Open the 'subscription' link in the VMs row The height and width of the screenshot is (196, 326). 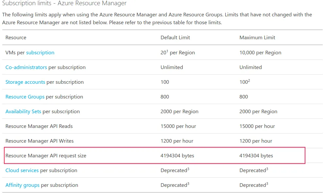coord(40,53)
